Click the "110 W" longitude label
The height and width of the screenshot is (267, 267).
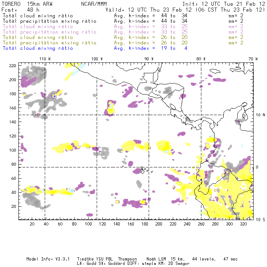45,59
